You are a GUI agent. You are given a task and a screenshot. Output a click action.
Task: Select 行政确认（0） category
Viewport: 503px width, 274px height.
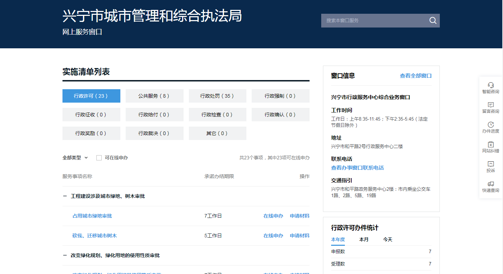point(281,115)
